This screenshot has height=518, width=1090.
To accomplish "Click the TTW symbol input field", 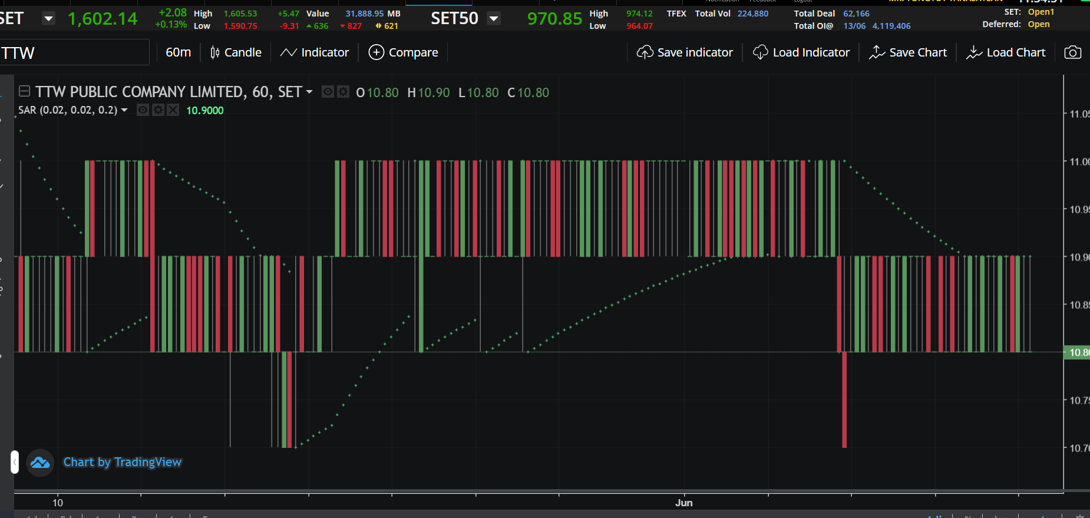I will click(74, 52).
